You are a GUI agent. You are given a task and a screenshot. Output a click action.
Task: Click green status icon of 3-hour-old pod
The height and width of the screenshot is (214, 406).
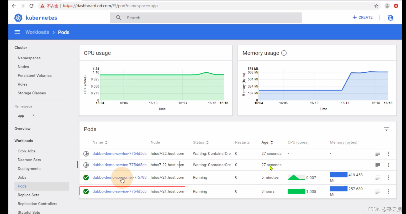tap(86, 191)
